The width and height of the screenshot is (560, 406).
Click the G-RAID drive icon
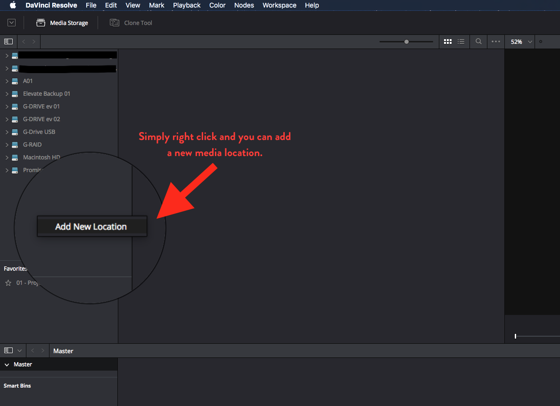pos(15,145)
